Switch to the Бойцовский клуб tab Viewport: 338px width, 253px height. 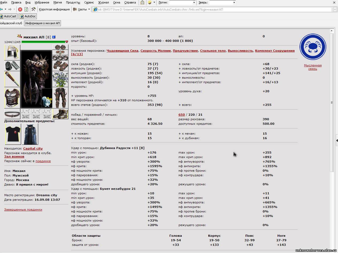click(11, 23)
